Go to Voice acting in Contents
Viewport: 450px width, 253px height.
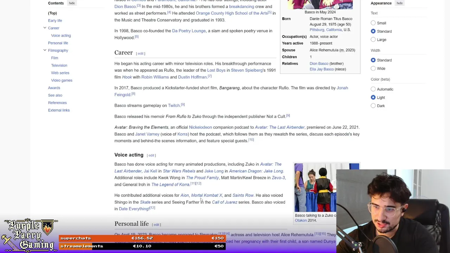click(x=61, y=35)
